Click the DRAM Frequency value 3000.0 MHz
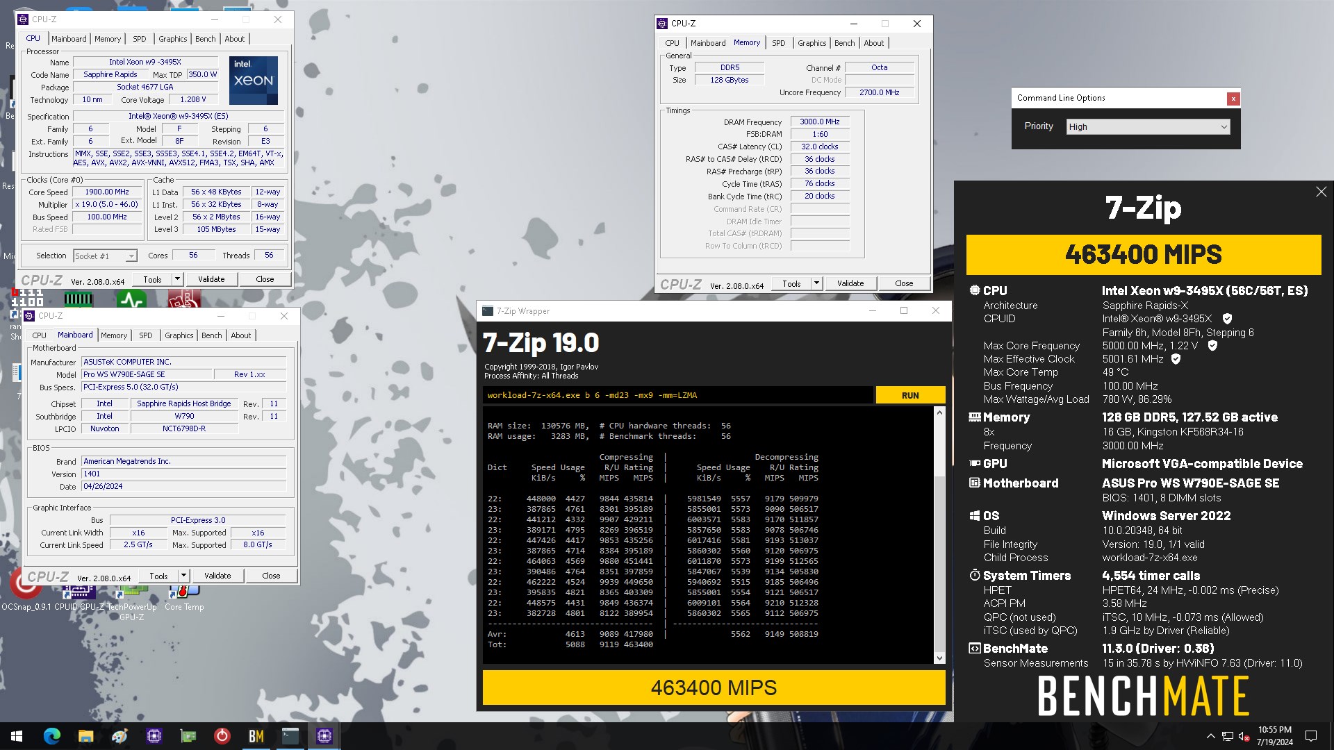 820,122
